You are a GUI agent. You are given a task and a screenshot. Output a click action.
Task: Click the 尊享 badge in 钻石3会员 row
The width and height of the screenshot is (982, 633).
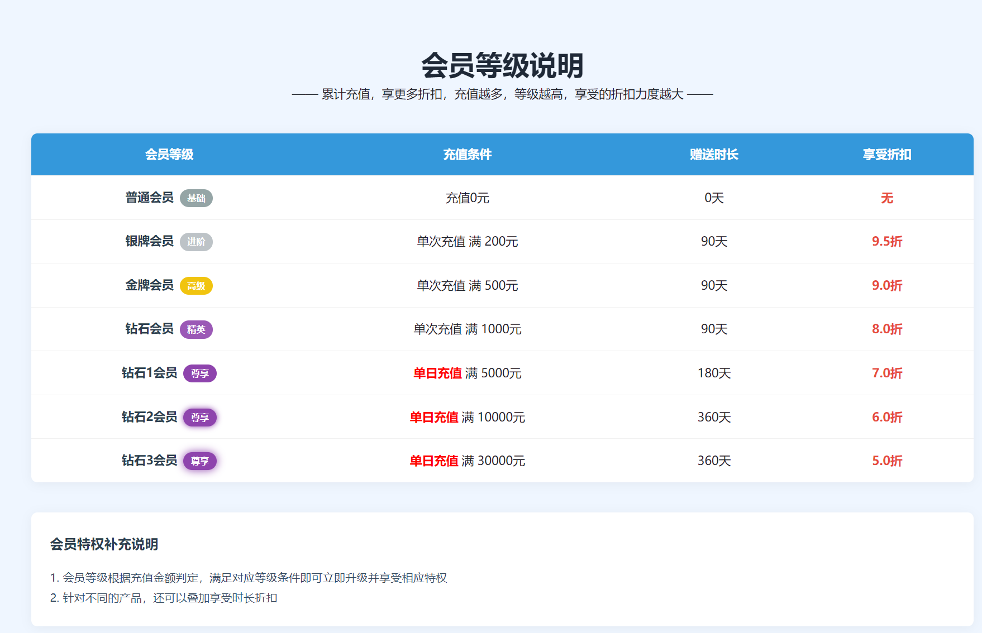click(x=199, y=461)
